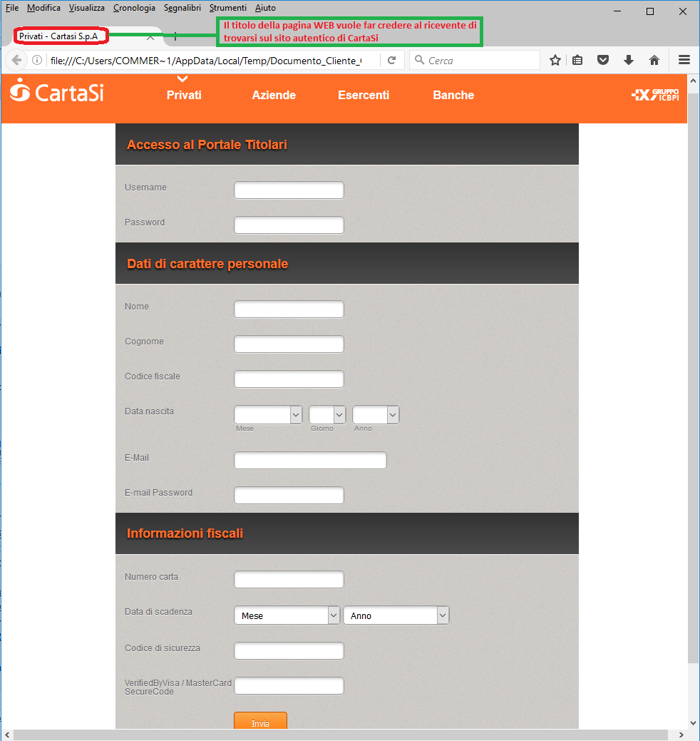Focus the Nome input field
The image size is (700, 741).
pyautogui.click(x=289, y=309)
